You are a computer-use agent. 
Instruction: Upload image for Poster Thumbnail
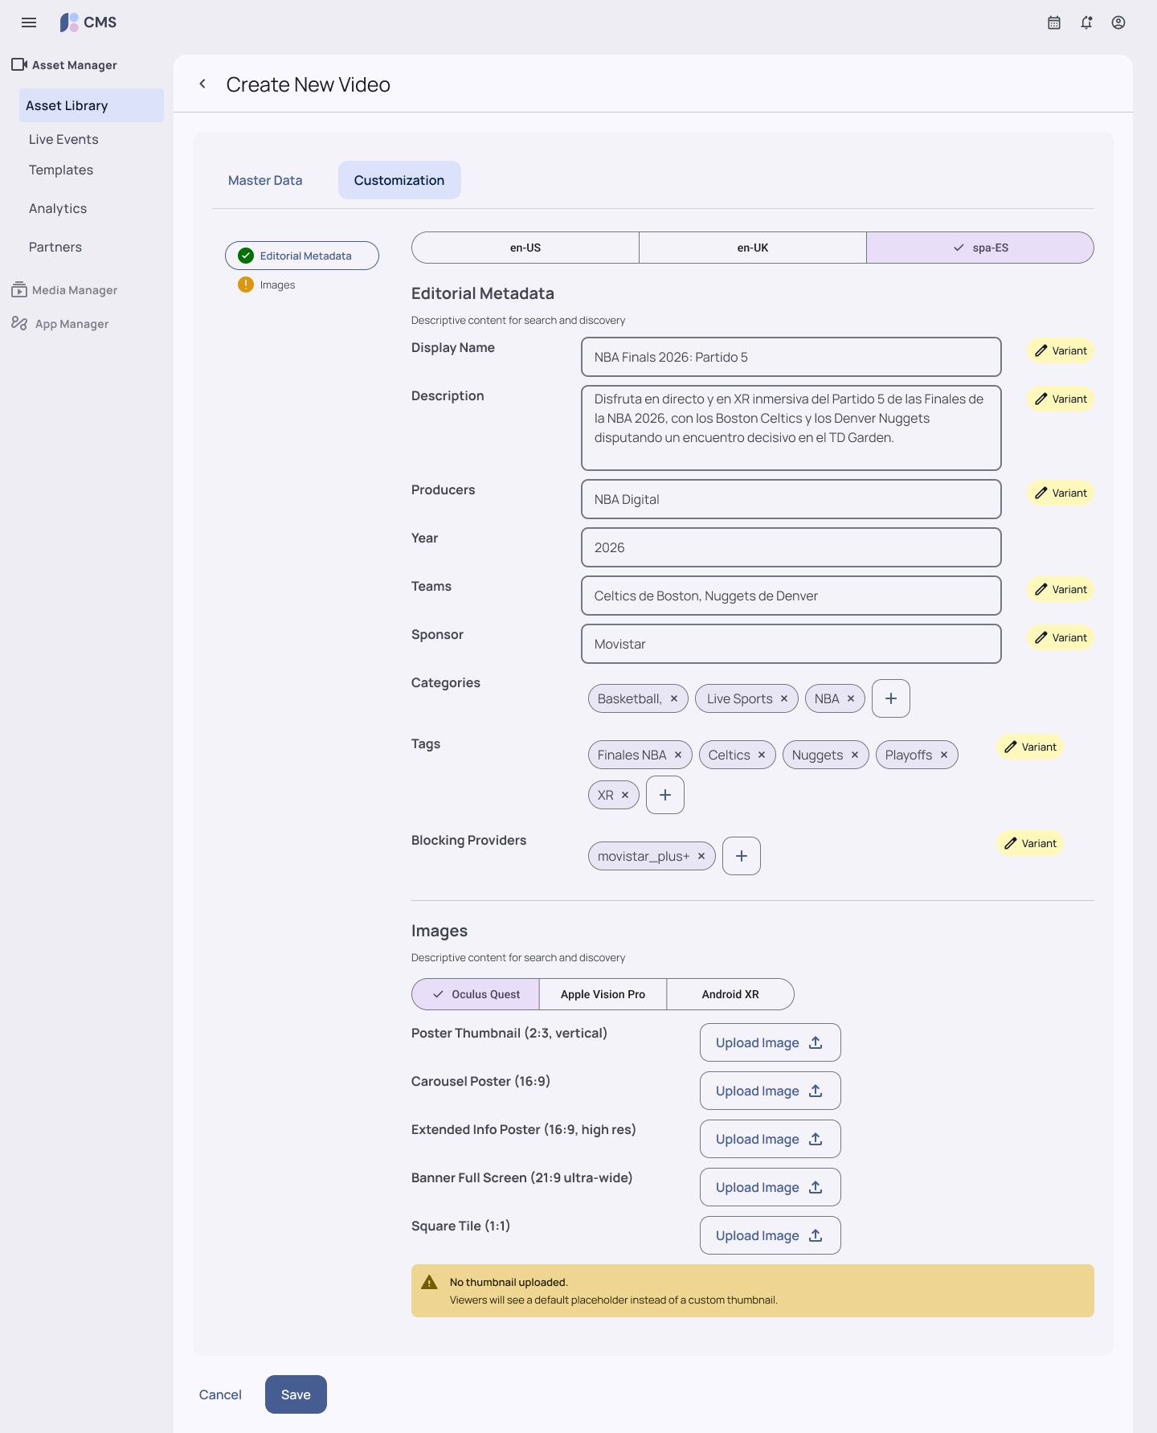click(x=771, y=1042)
